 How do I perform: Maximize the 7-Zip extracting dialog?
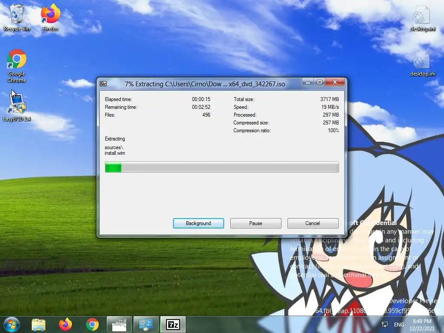tap(320, 82)
